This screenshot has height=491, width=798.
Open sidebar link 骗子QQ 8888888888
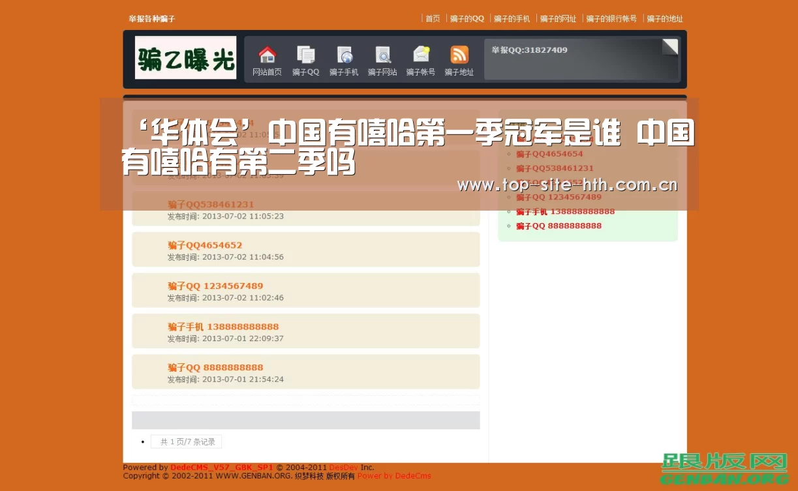click(x=559, y=226)
